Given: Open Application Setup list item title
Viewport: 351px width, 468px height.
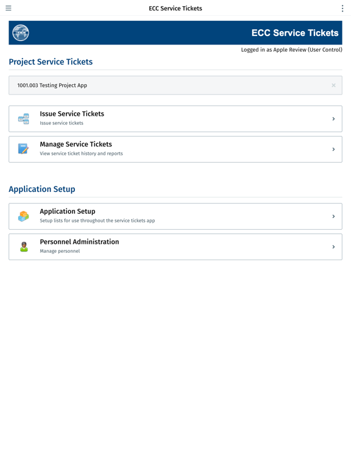Looking at the screenshot, I should pos(68,211).
